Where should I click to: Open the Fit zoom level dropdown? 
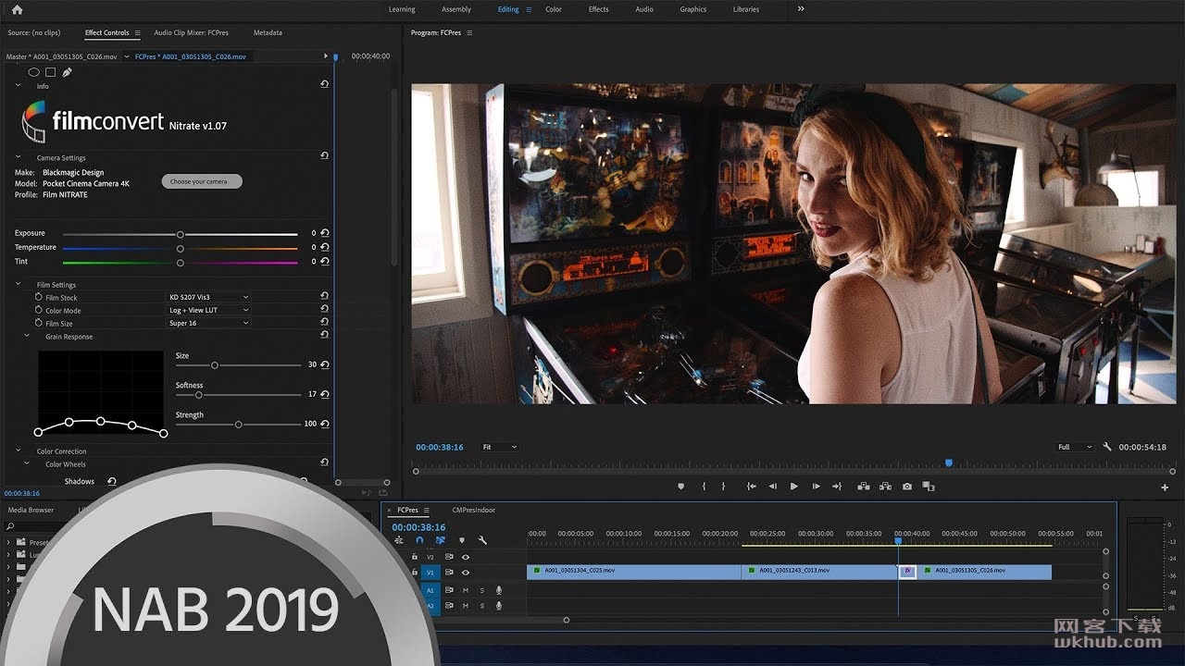tap(499, 447)
